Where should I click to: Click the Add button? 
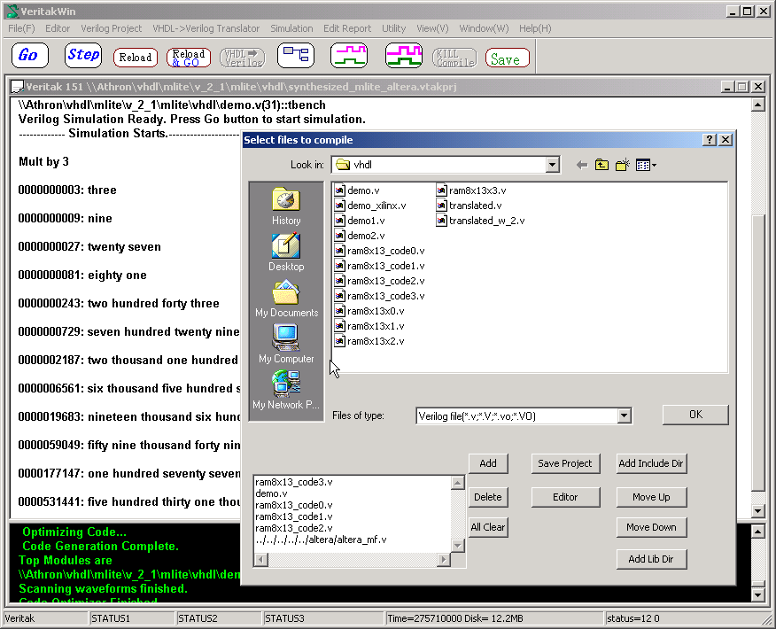pyautogui.click(x=488, y=463)
